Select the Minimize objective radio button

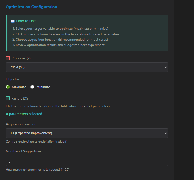pyautogui.click(x=32, y=87)
